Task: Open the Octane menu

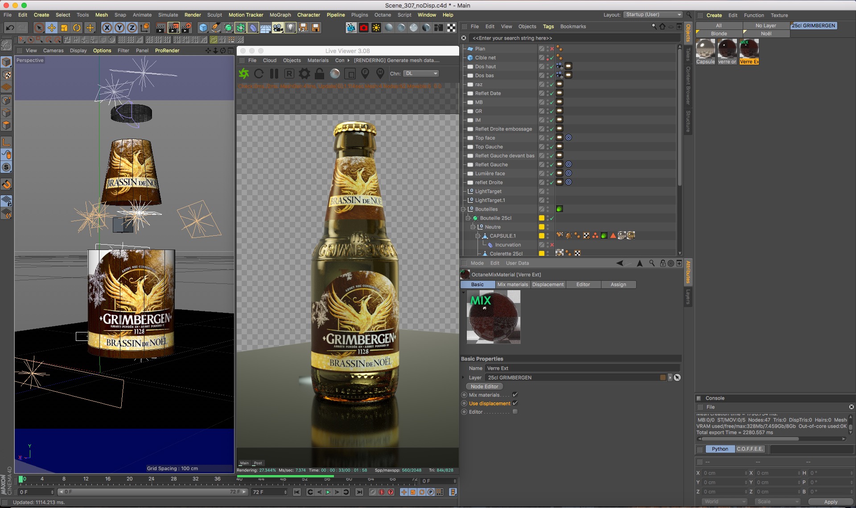Action: tap(382, 15)
